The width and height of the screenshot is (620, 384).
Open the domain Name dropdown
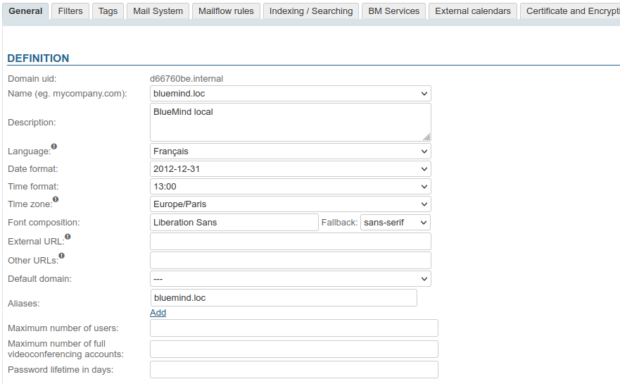290,93
